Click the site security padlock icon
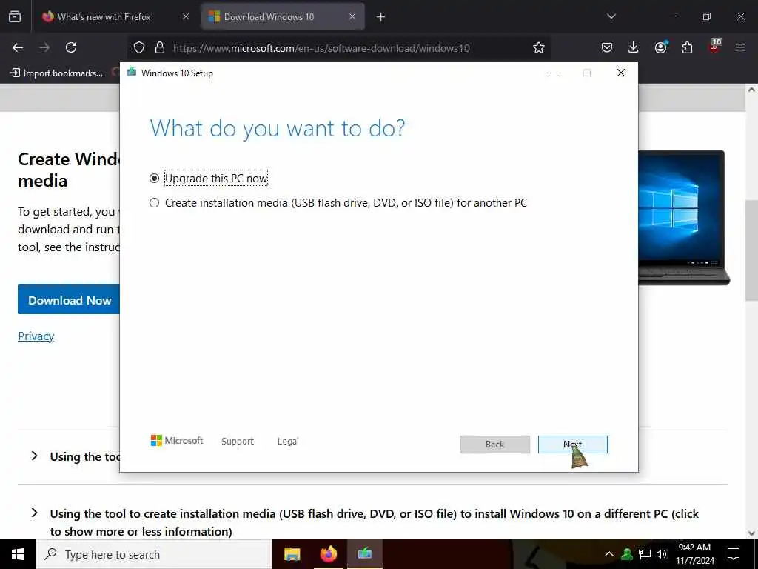 160,47
